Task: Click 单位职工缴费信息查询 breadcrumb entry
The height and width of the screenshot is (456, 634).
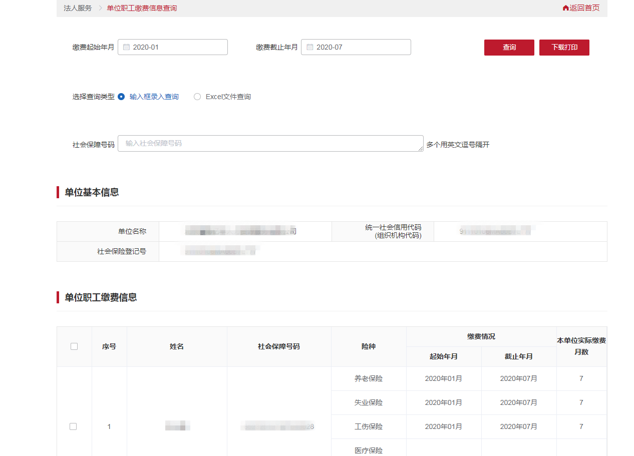Action: 141,8
